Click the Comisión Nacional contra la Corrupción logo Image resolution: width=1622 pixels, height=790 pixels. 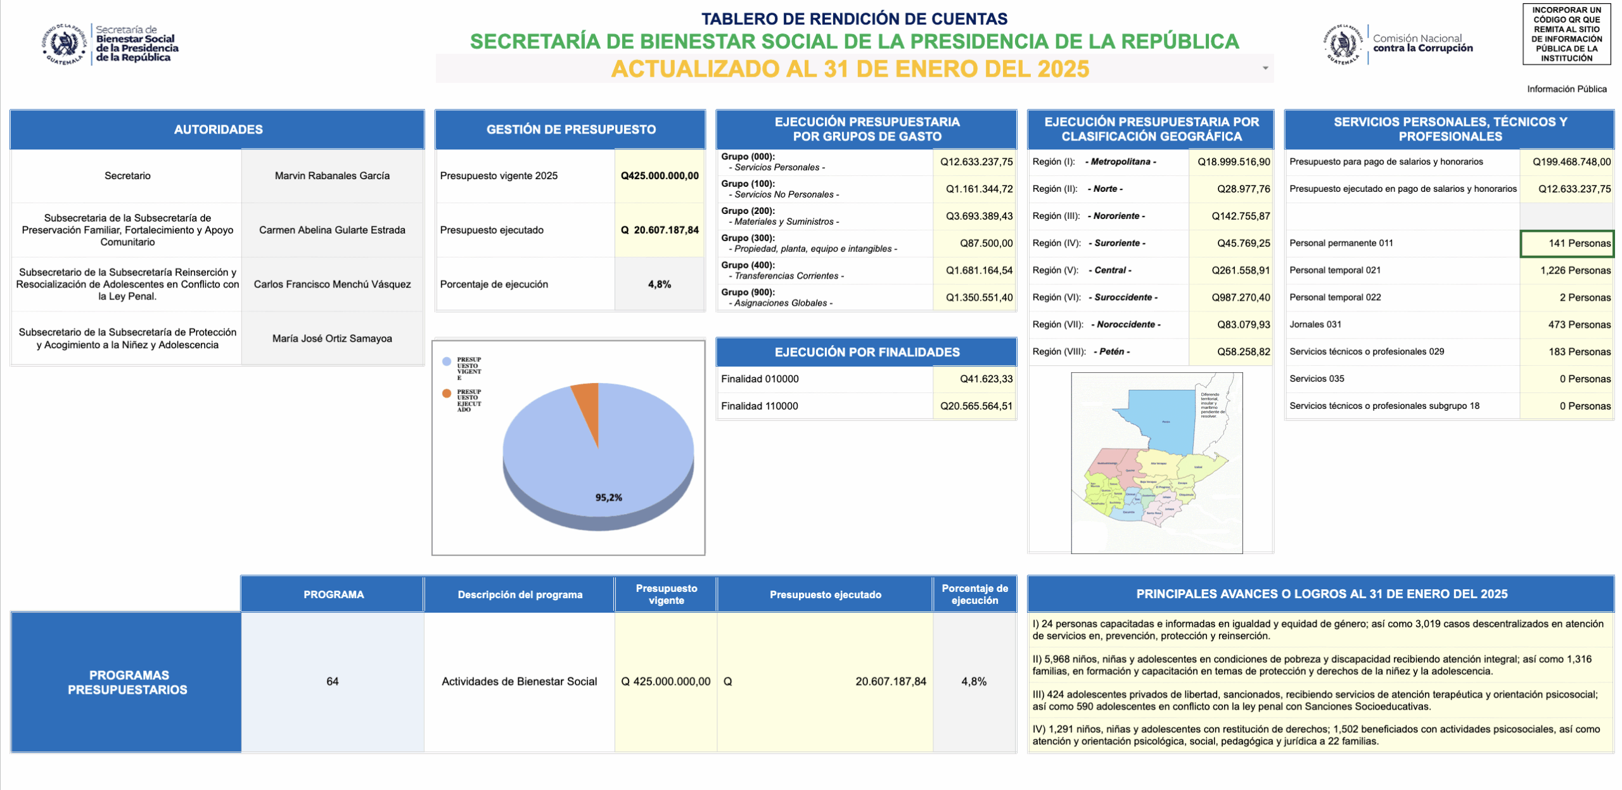point(1396,44)
